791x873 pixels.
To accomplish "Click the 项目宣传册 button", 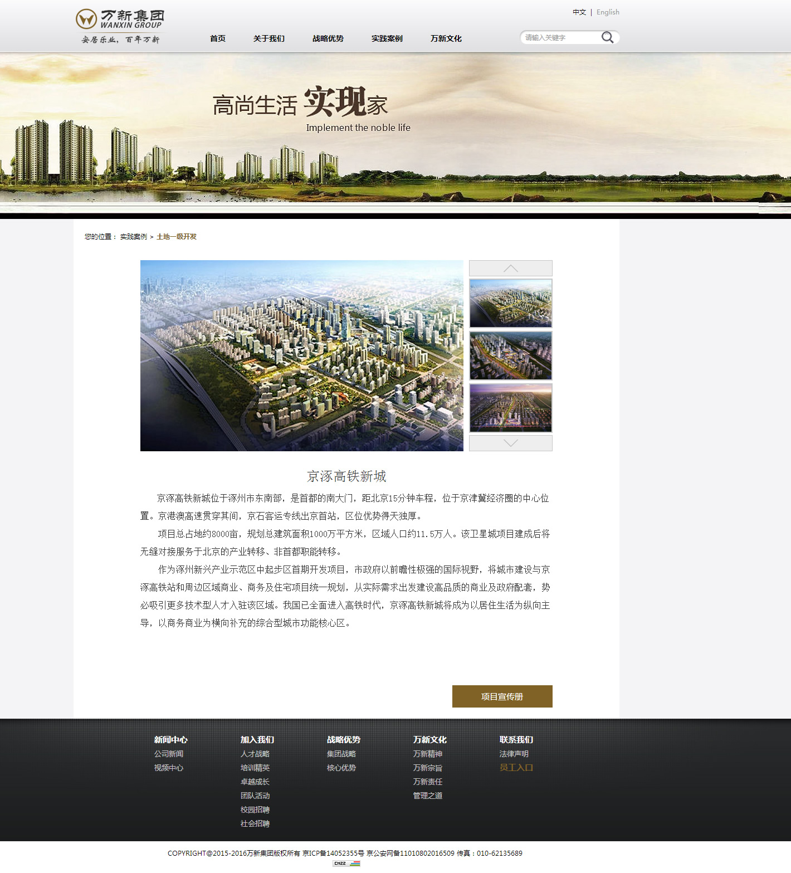I will pos(502,696).
